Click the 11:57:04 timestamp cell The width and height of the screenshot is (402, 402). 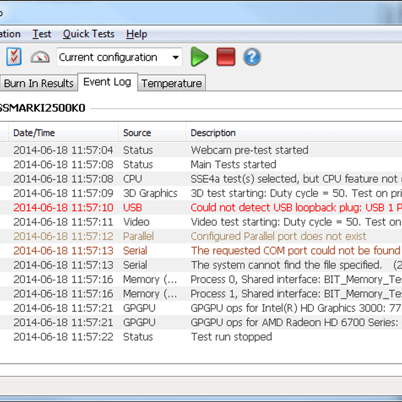pos(63,150)
